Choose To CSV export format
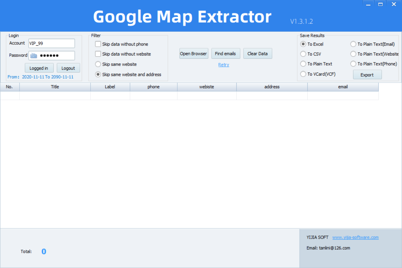This screenshot has height=268, width=402. tap(303, 54)
